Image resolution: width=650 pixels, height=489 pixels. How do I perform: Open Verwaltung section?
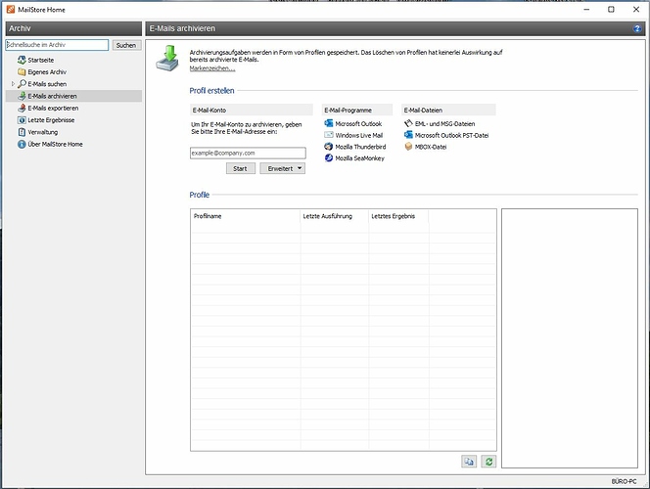(43, 132)
